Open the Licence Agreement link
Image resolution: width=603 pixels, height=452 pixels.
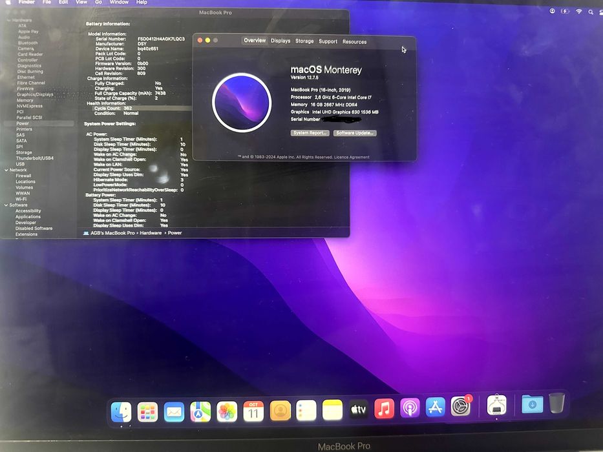point(352,157)
